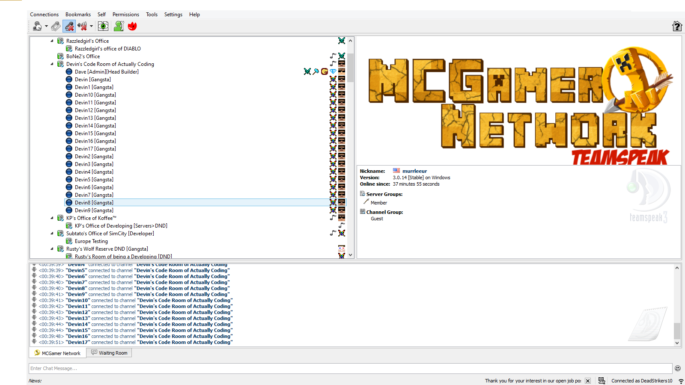685x385 pixels.
Task: Switch to MCGamer Network chat tab
Action: [57, 353]
